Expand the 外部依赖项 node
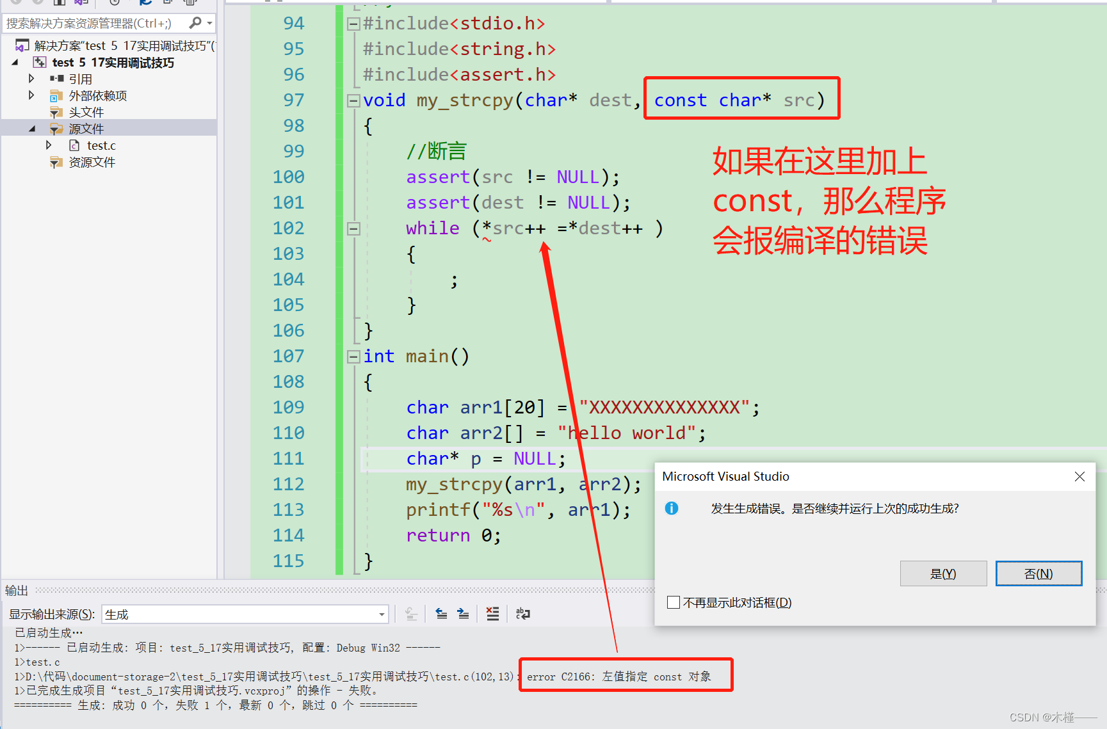Viewport: 1107px width, 729px height. click(31, 95)
